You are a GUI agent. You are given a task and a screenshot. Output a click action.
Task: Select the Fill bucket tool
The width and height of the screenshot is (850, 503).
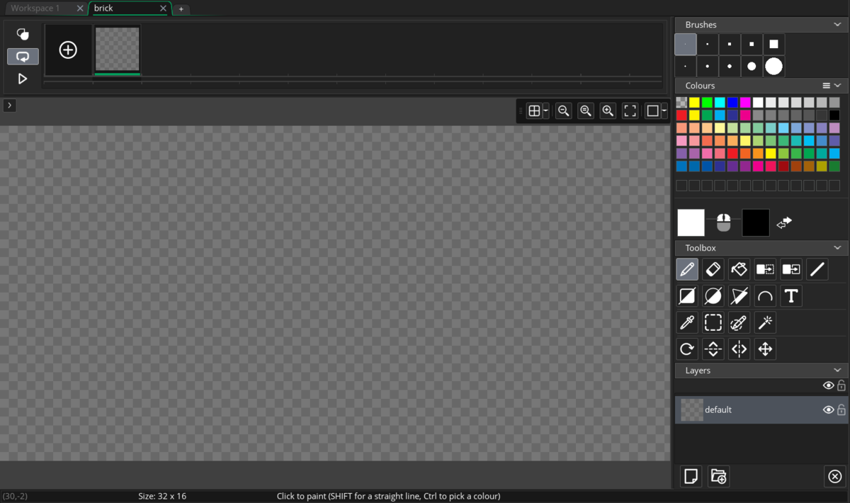point(739,269)
